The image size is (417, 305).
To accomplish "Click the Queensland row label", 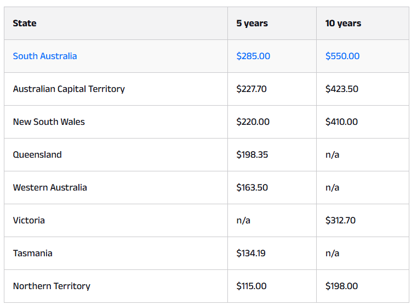I will pyautogui.click(x=37, y=154).
